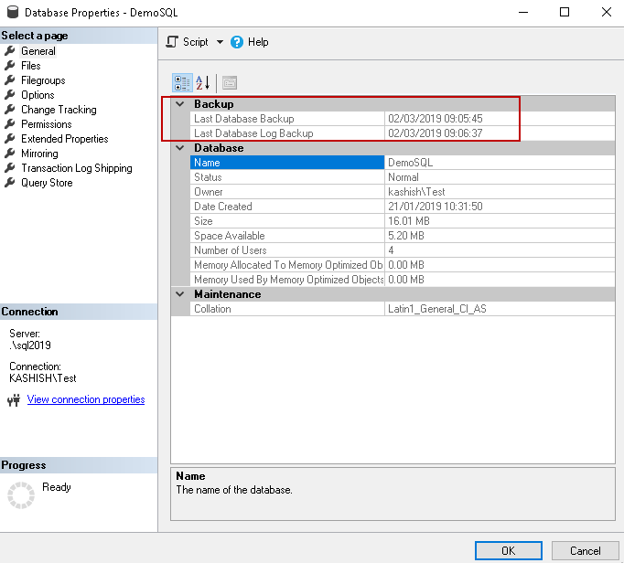624x563 pixels.
Task: Go to Transaction Log Shipping page
Action: tap(77, 168)
